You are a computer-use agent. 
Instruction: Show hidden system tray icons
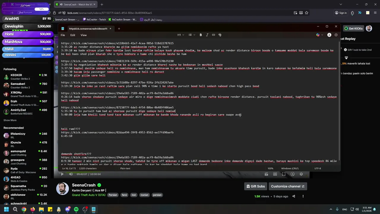click(x=331, y=209)
